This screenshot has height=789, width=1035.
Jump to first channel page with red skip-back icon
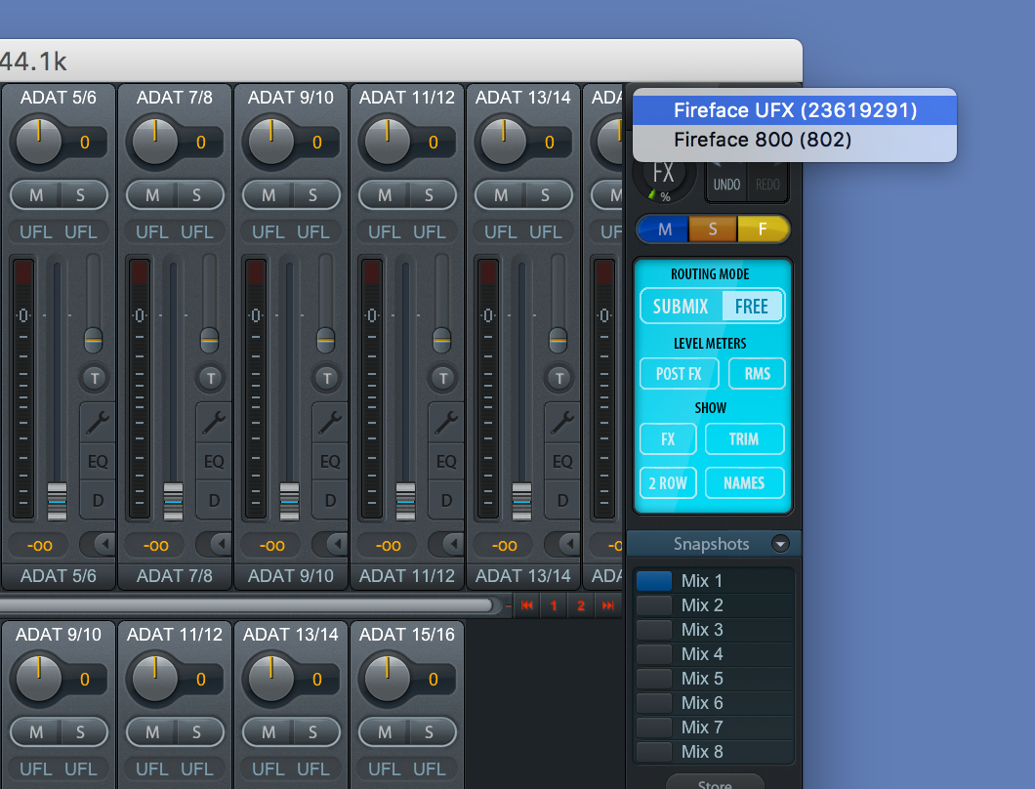pos(526,605)
